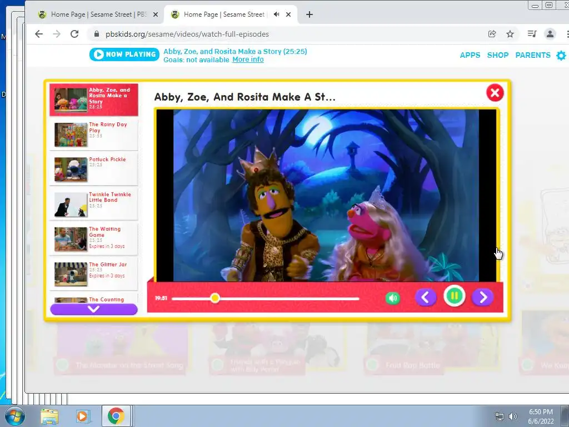This screenshot has height=427, width=569.
Task: Open File Explorer from taskbar
Action: pos(49,416)
